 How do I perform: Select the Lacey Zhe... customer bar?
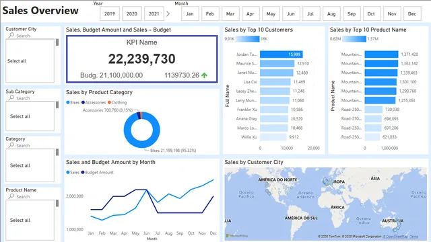tap(275, 91)
